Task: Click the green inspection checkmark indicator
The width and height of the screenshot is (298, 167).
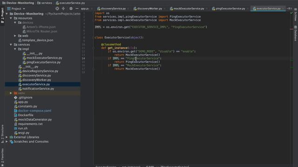Action: tap(291, 13)
